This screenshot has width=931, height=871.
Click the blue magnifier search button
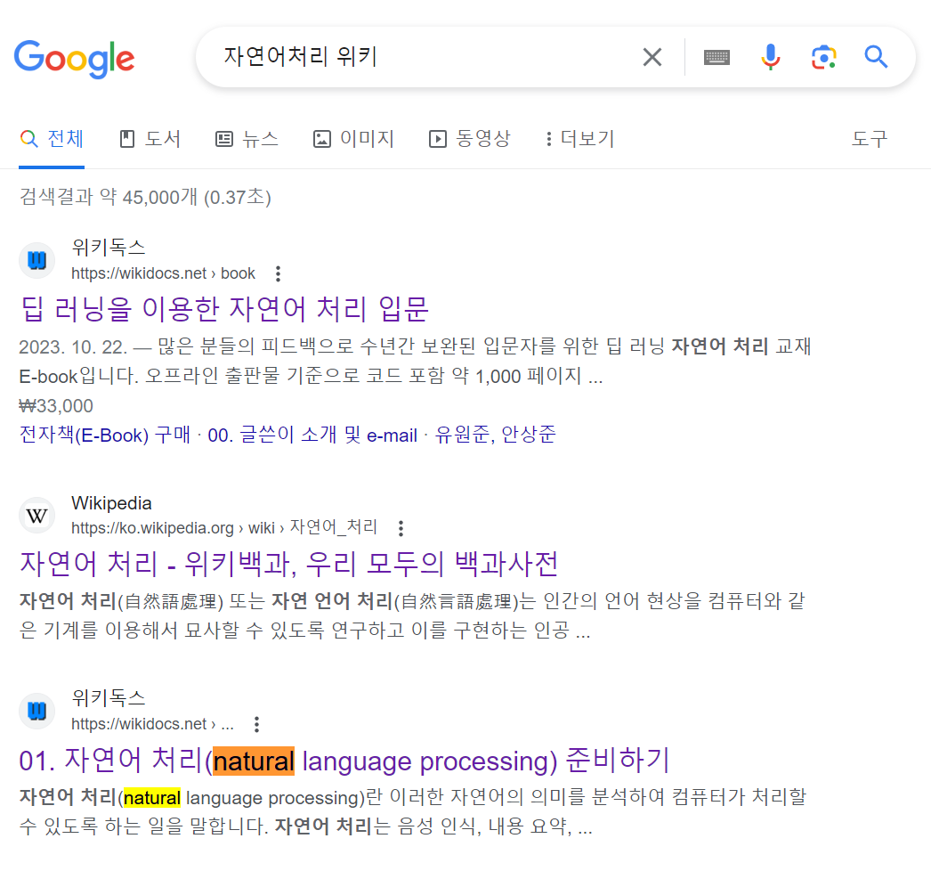click(876, 58)
